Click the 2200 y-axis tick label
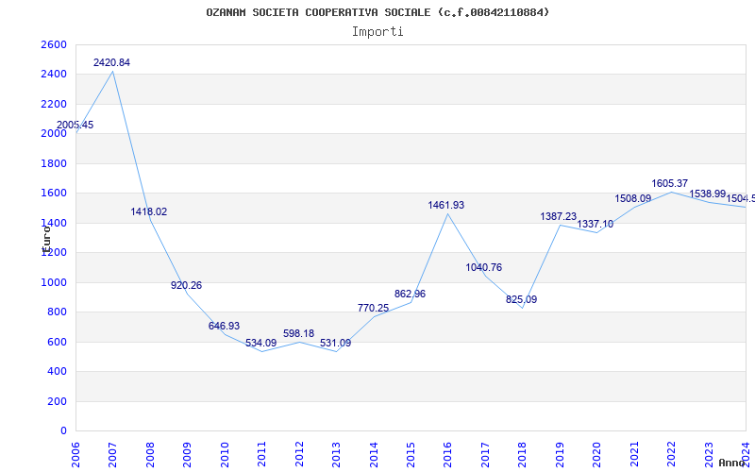Viewport: 755px width, 472px height. click(x=54, y=104)
